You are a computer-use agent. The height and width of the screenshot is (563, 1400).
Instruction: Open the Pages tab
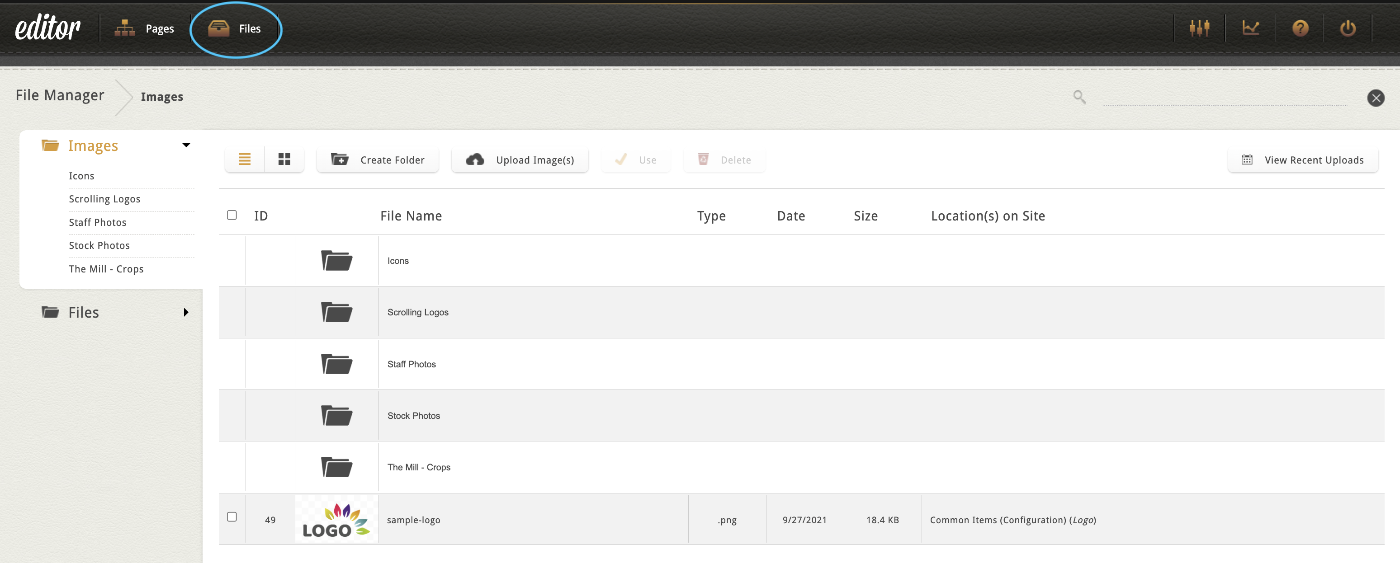(145, 29)
